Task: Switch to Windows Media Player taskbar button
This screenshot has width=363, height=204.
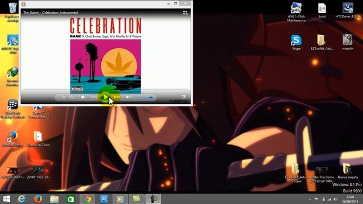Action: click(120, 199)
